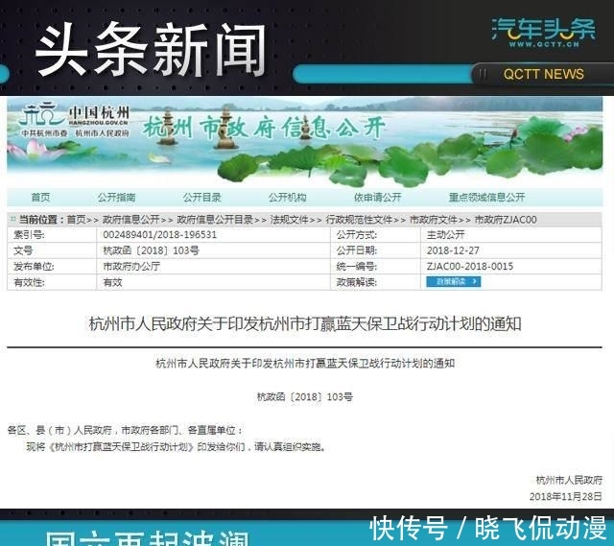
Task: Click the smaller centered notice subtitle
Action: coord(305,364)
